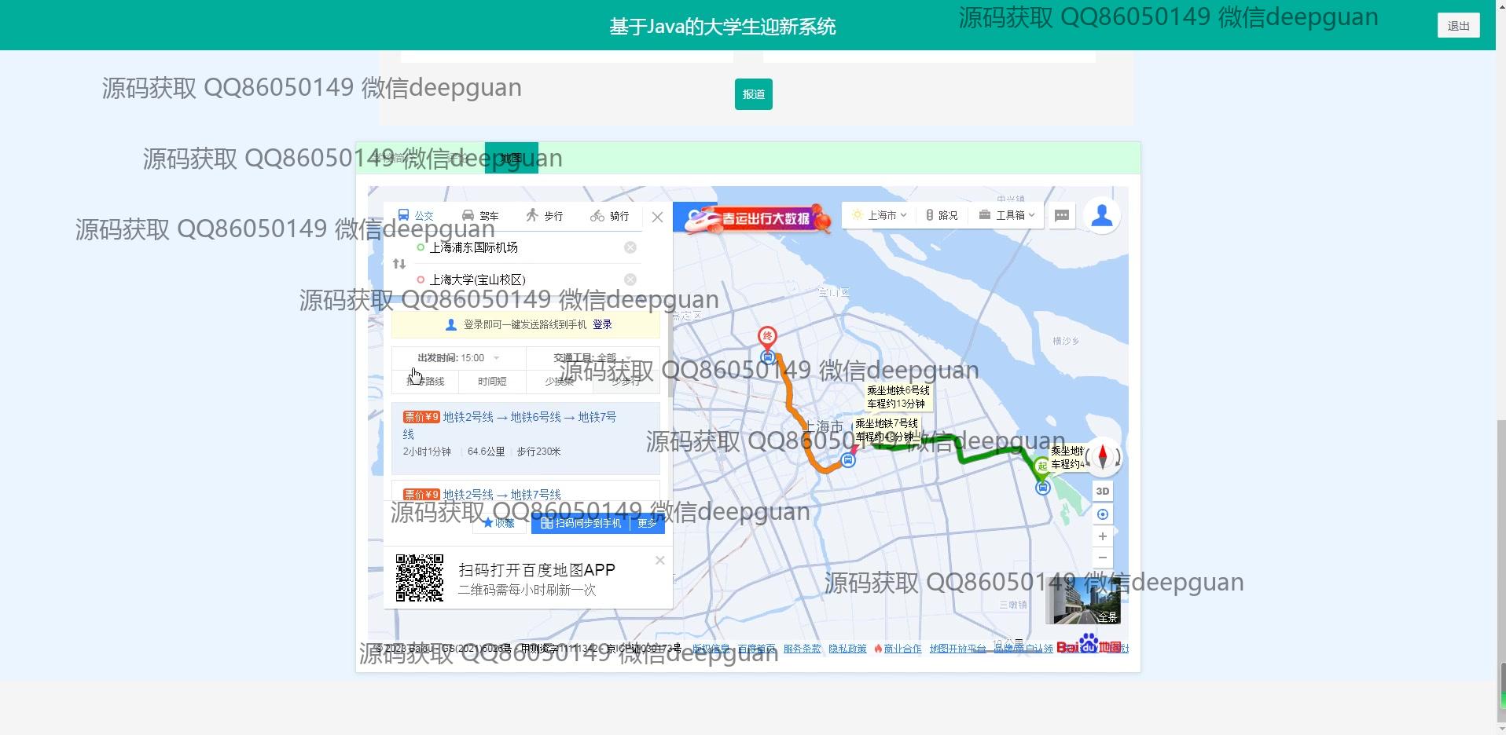Image resolution: width=1506 pixels, height=735 pixels.
Task: Click the 乘坐地铁6号线 route label
Action: tap(898, 397)
